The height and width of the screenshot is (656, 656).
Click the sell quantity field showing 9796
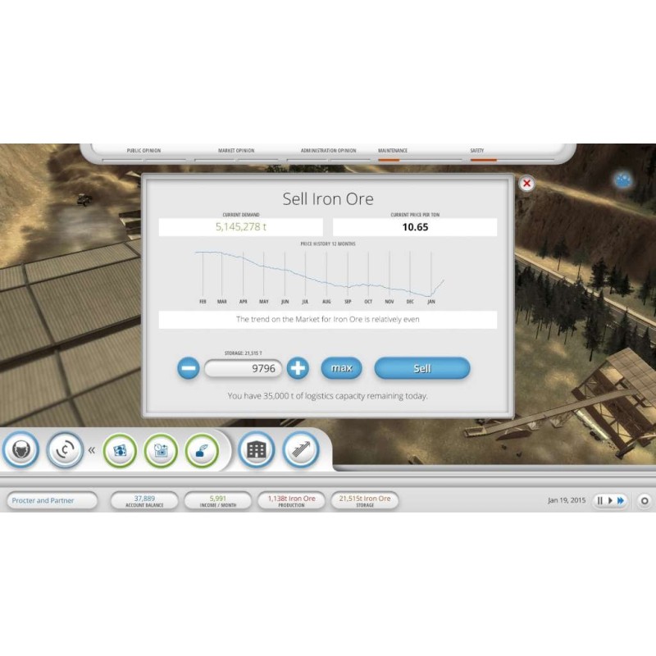click(244, 369)
